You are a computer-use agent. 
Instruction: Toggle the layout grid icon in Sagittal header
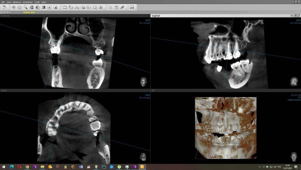point(295,15)
